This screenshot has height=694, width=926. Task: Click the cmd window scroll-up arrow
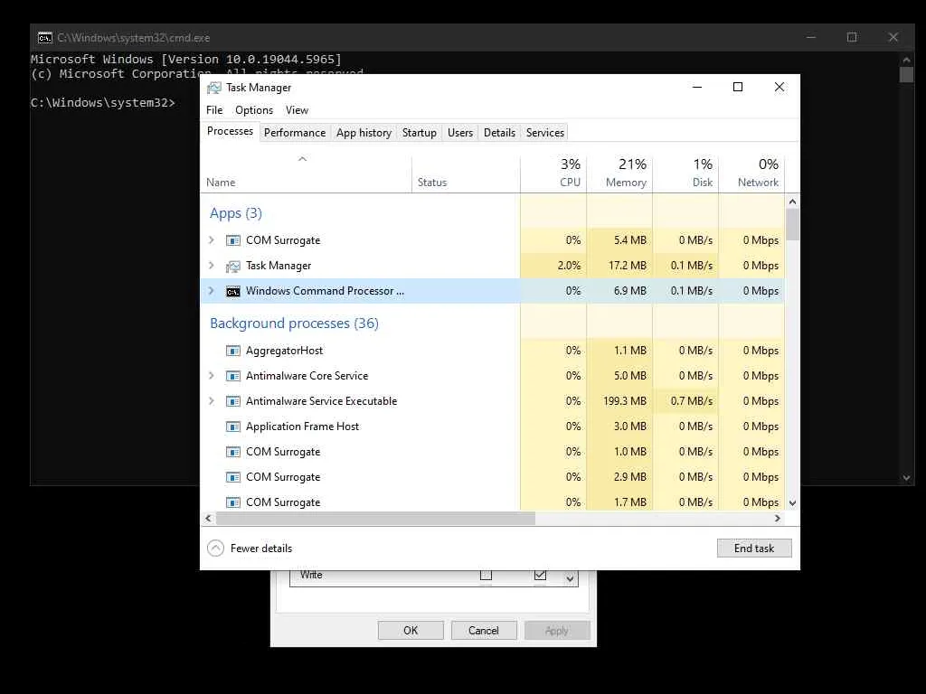tap(906, 60)
